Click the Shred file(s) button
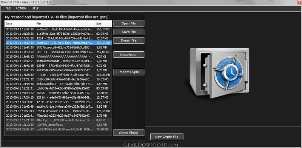302x148 pixels. coord(129,133)
